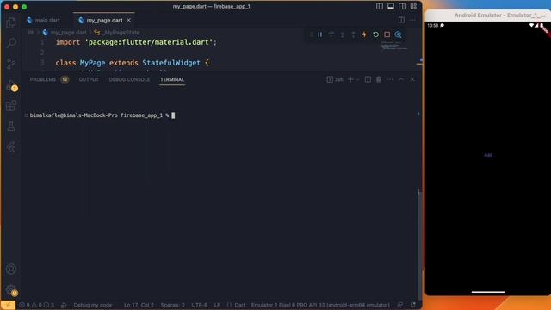Select the TERMINAL panel tab

pos(172,79)
